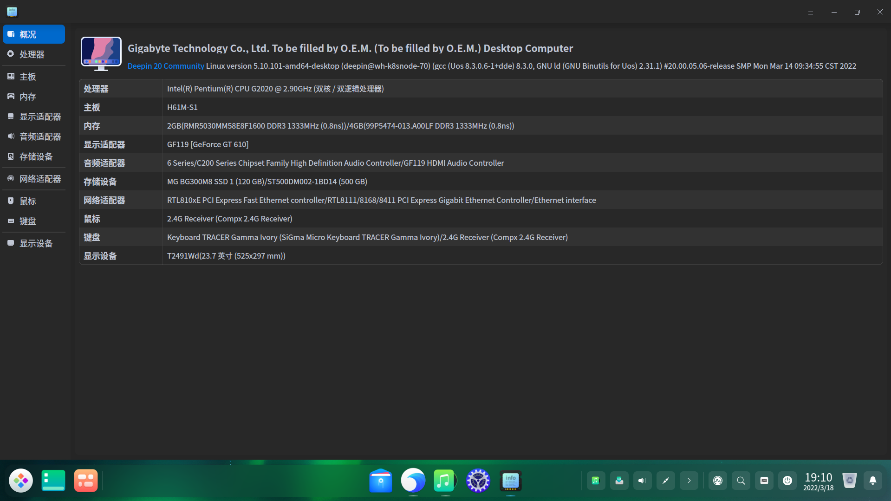The height and width of the screenshot is (501, 891).
Task: Click the 主板 label in the table
Action: coord(92,107)
